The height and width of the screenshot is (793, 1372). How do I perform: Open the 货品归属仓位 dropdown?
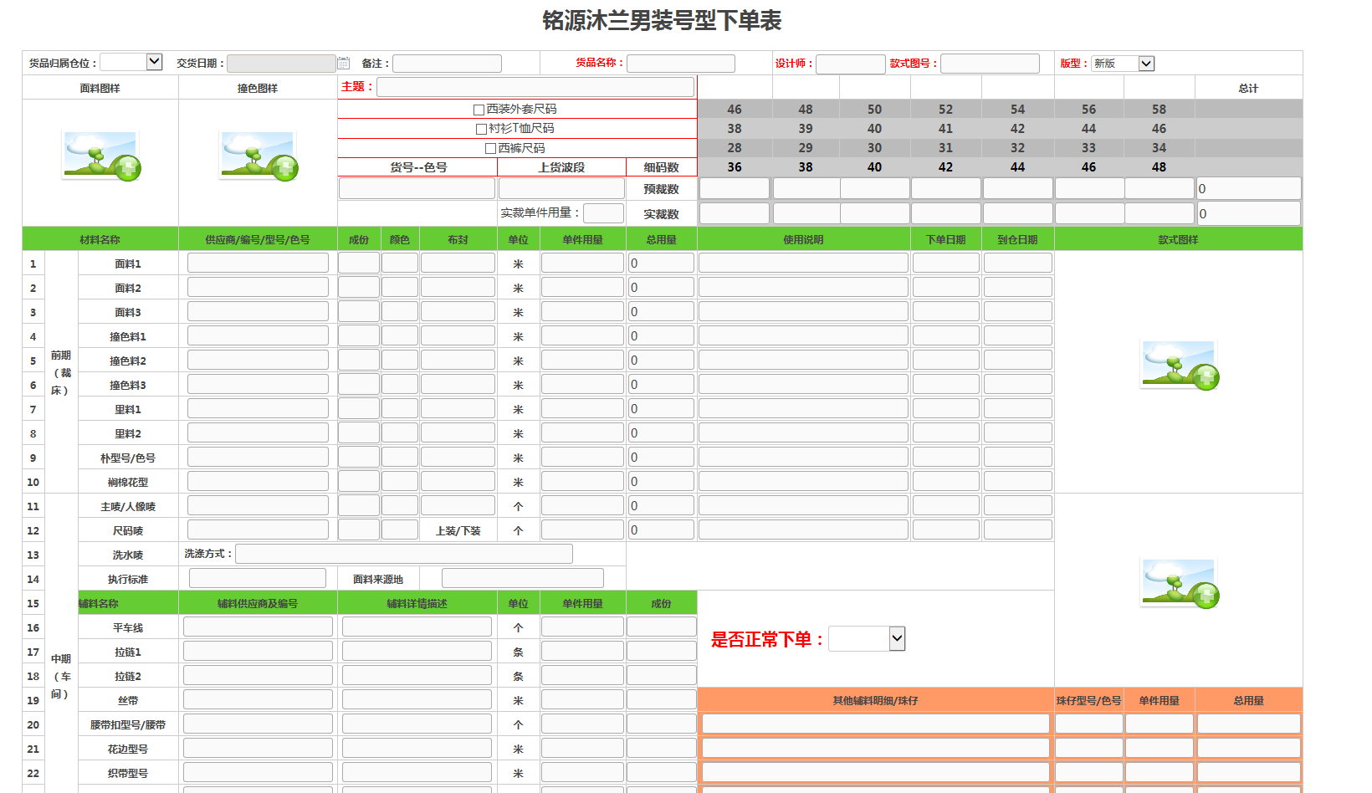click(x=131, y=62)
